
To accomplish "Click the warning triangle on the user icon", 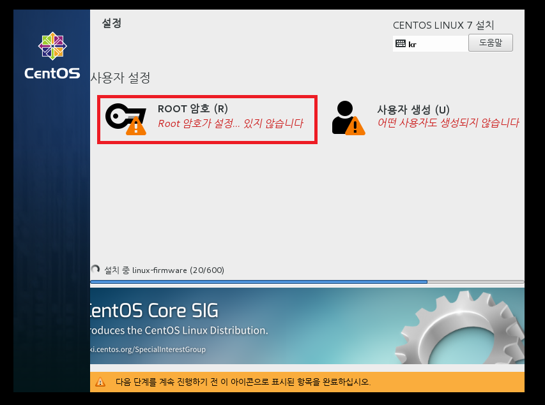I will click(355, 126).
